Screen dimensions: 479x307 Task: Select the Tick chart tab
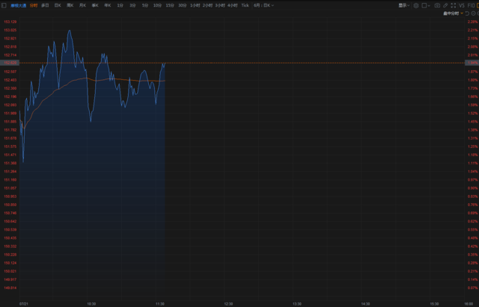click(x=245, y=5)
